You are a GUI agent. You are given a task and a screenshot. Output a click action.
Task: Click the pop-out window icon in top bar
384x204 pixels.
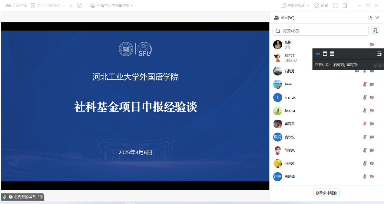[79, 5]
